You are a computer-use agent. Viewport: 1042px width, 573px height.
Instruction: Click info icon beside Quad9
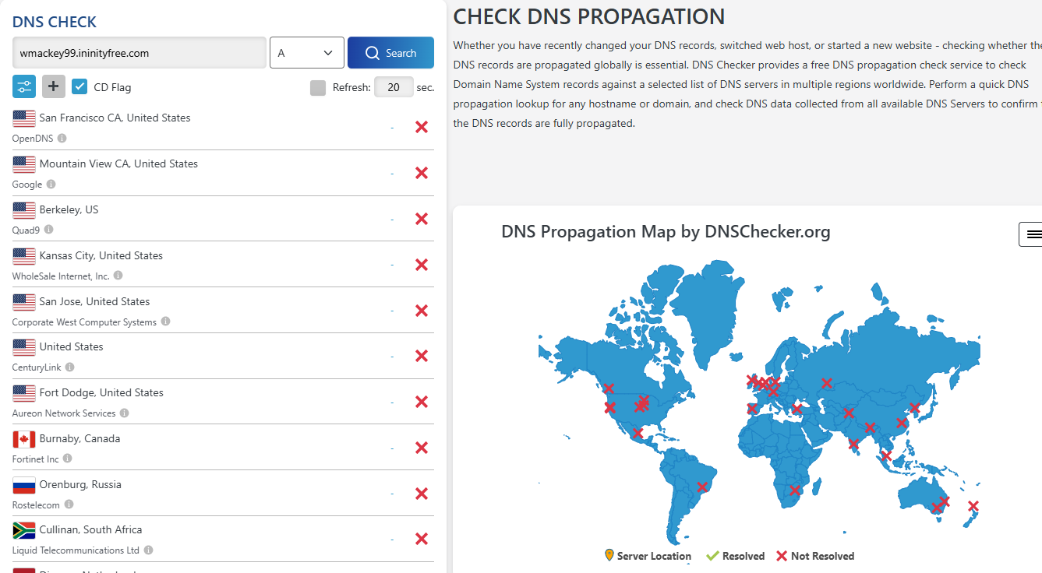(x=48, y=230)
